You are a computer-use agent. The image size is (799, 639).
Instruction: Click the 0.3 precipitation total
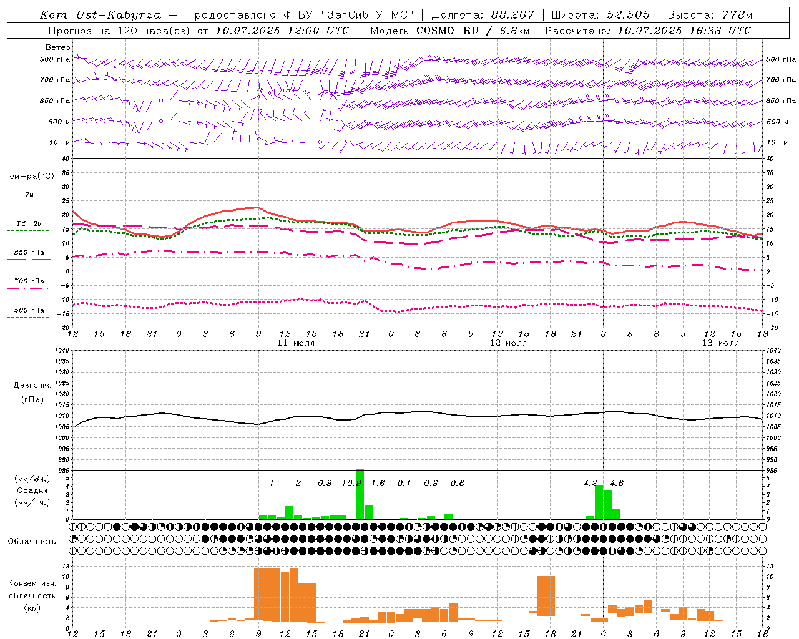click(x=431, y=484)
